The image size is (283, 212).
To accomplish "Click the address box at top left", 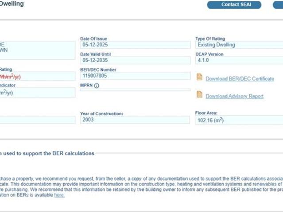I will tap(38, 50).
